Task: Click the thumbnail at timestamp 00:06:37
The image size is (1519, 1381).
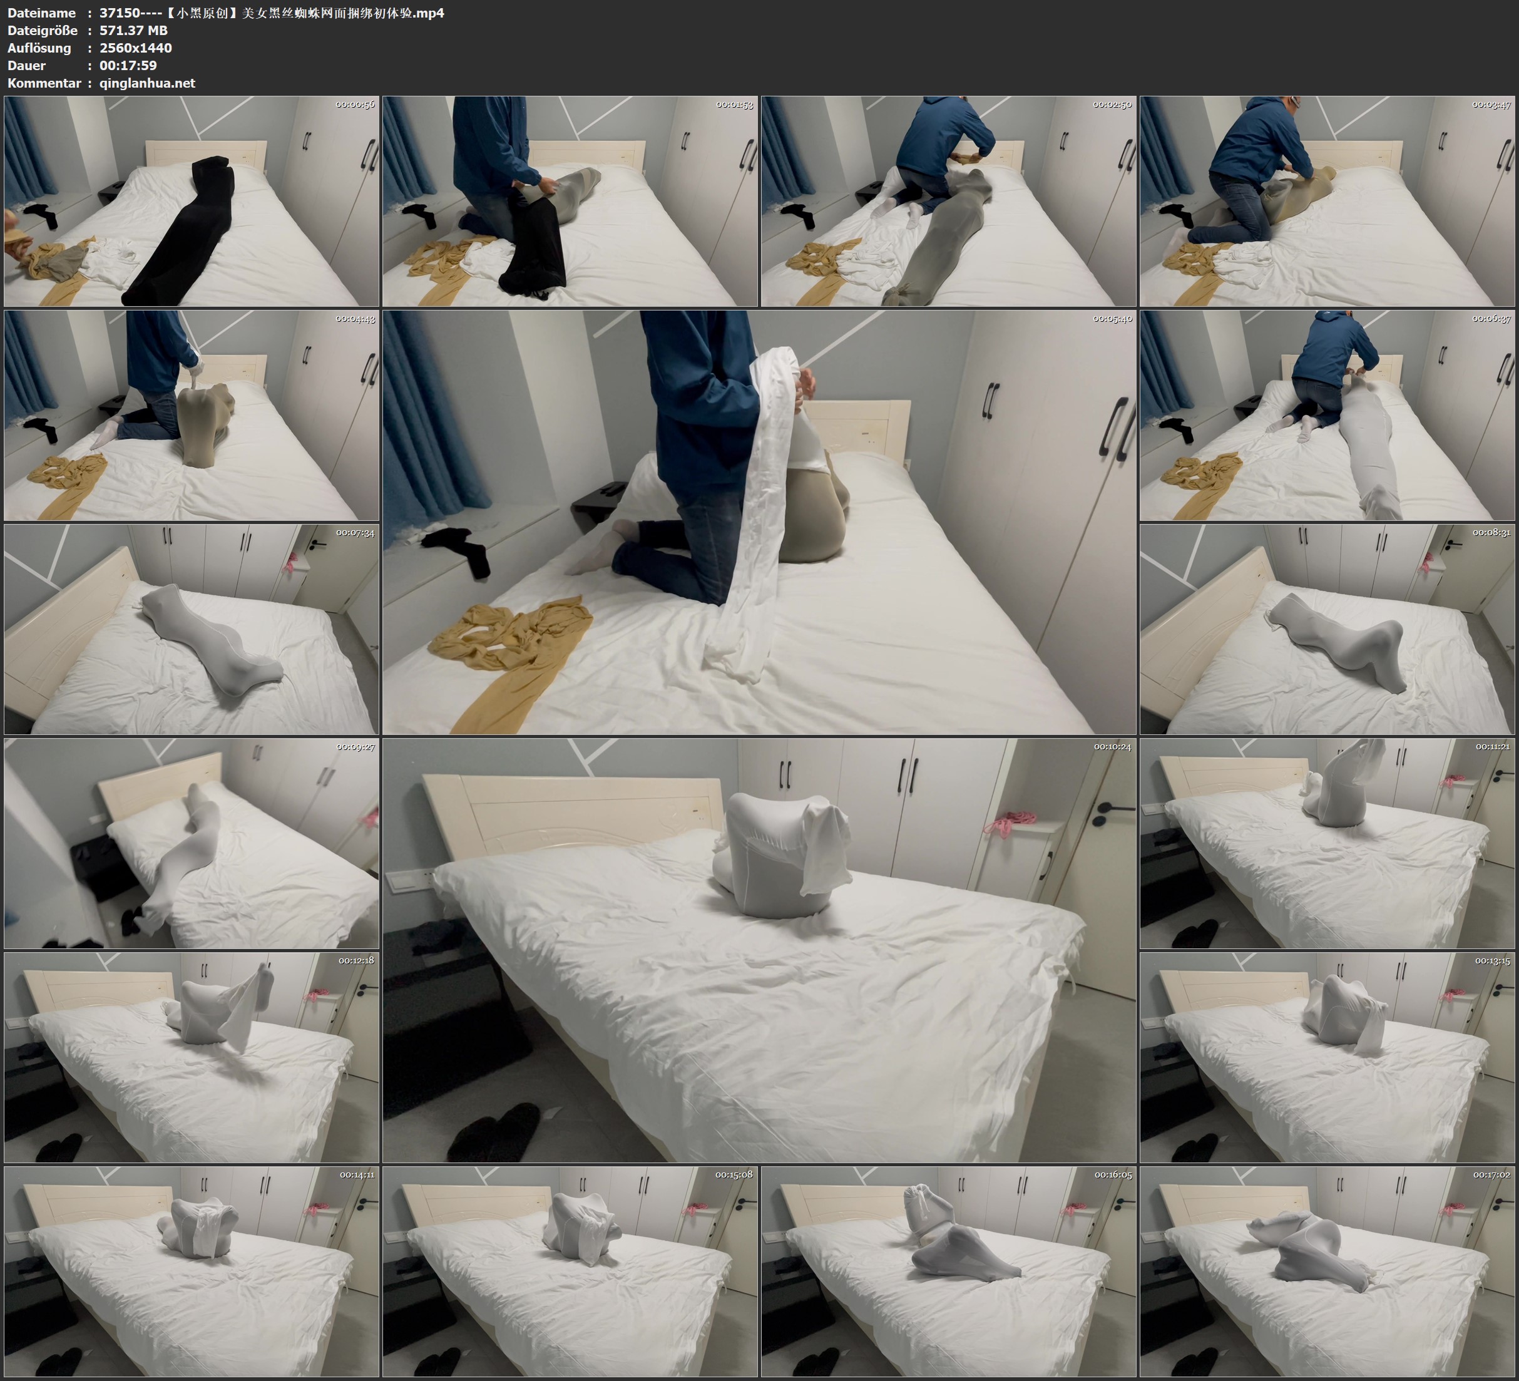Action: 1327,415
